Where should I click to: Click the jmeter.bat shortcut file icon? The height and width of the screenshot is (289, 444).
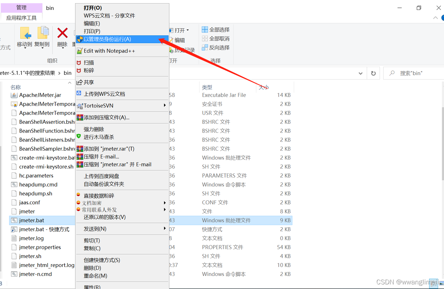[14, 229]
